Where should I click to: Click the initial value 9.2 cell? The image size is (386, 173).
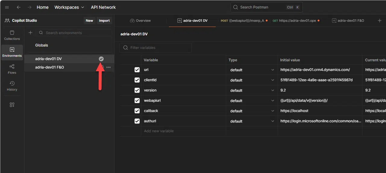coord(320,90)
